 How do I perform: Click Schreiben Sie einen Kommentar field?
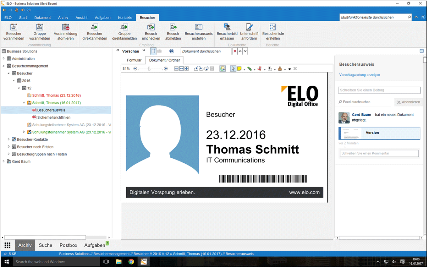(379, 153)
